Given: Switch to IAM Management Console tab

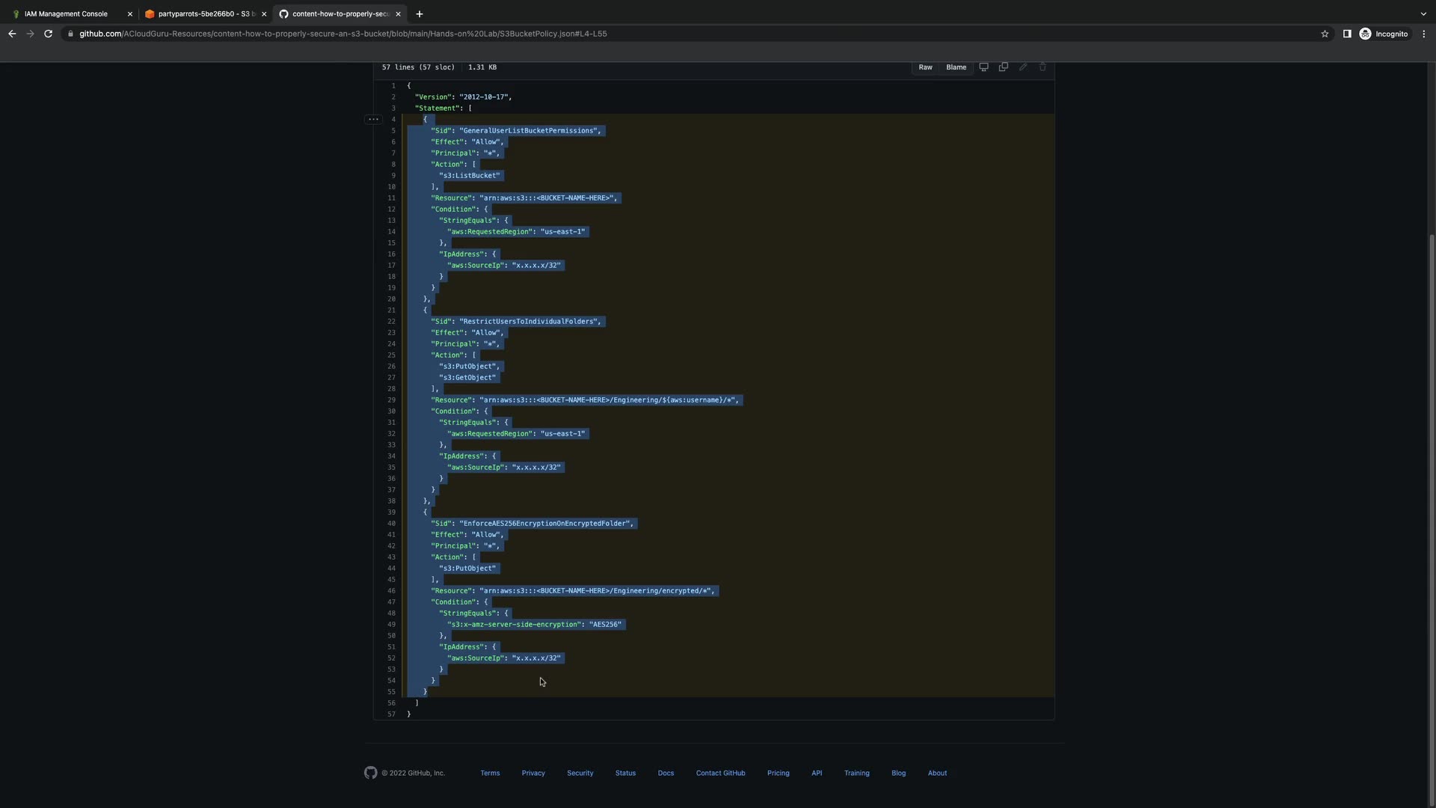Looking at the screenshot, I should (66, 13).
